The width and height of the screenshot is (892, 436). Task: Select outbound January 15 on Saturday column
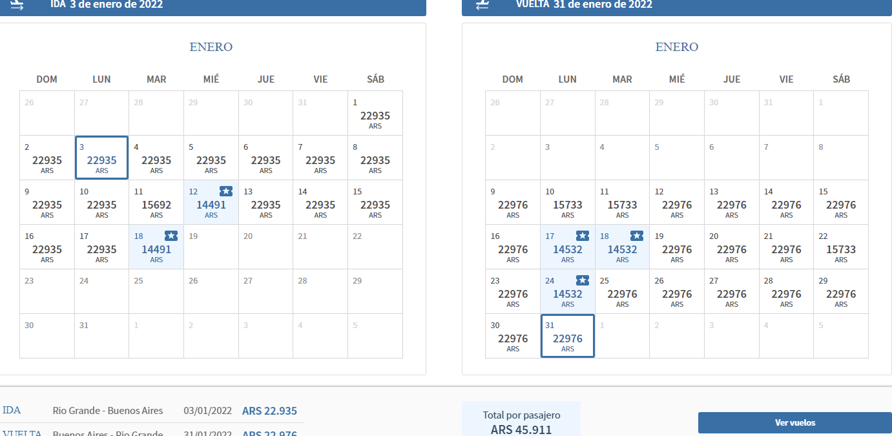(x=375, y=203)
